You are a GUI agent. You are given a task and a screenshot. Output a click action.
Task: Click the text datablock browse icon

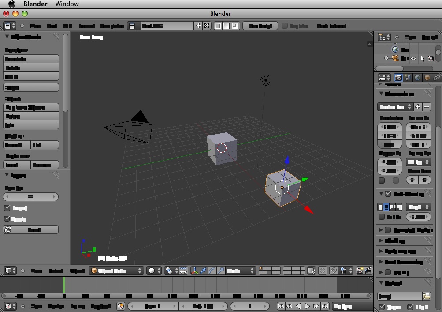point(132,26)
